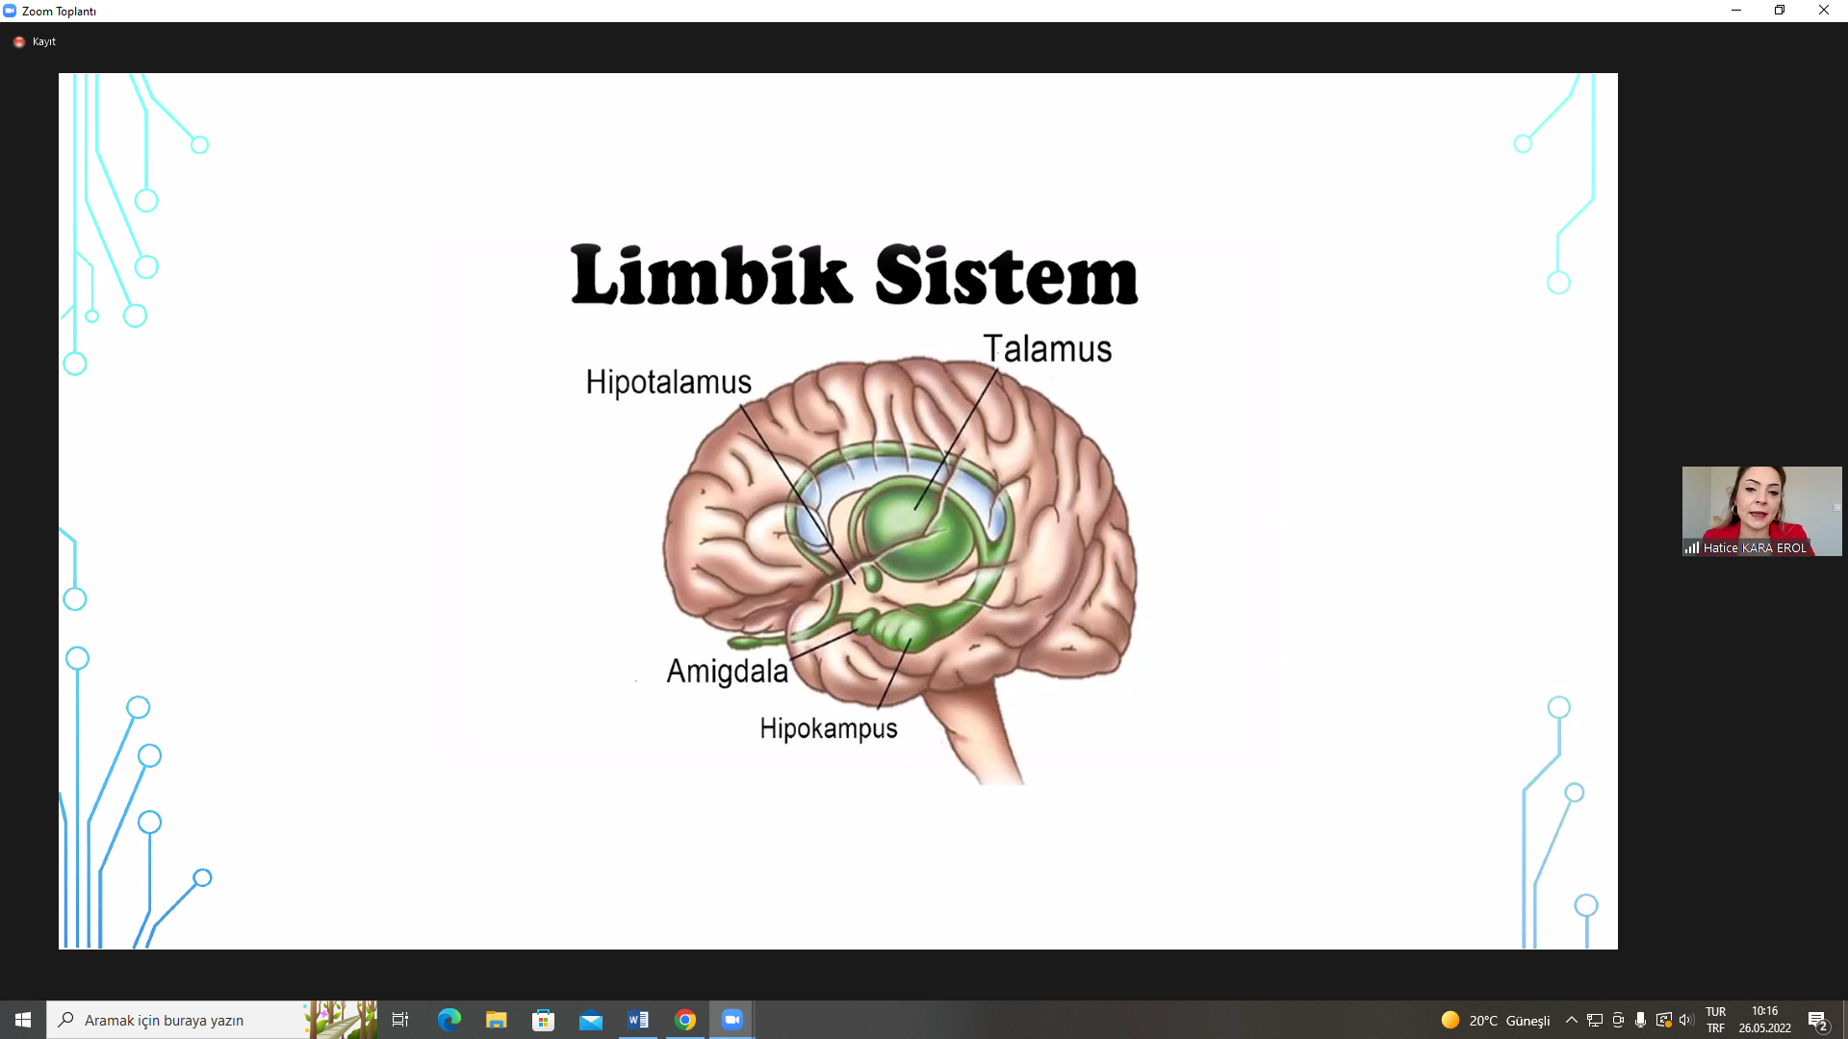1848x1039 pixels.
Task: Open File Explorer from the taskbar
Action: click(x=496, y=1020)
